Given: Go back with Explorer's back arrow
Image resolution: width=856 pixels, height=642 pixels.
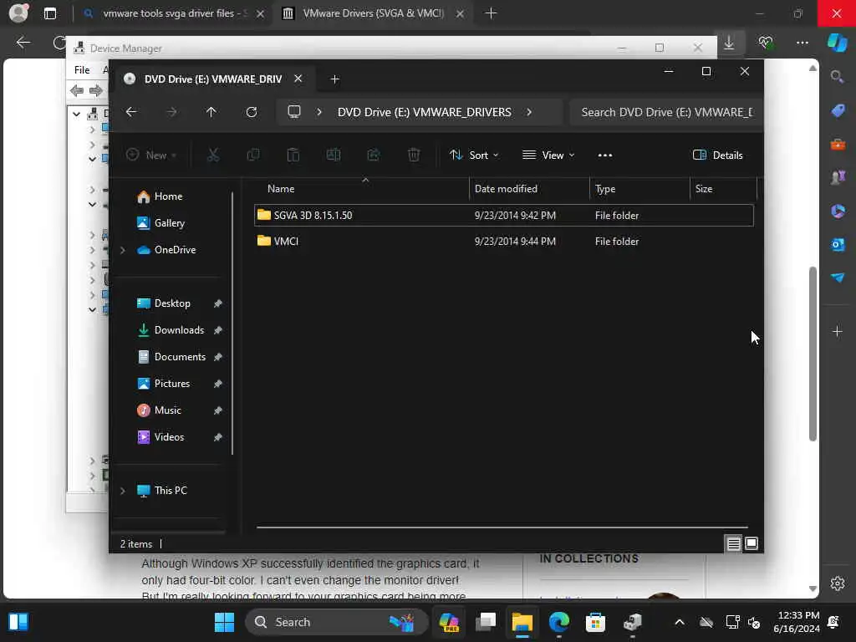Looking at the screenshot, I should pos(131,112).
